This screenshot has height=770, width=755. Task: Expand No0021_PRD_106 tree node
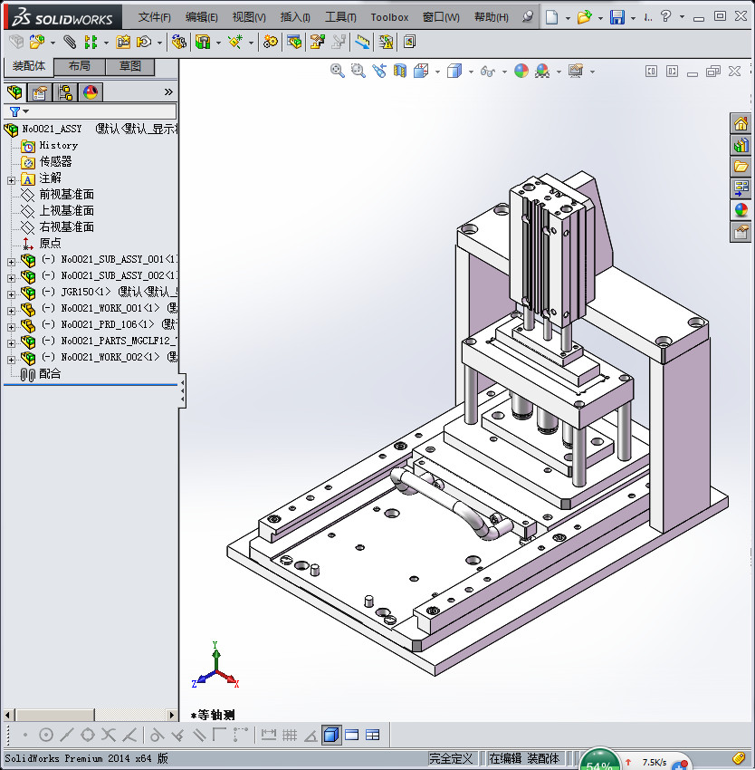pyautogui.click(x=11, y=327)
